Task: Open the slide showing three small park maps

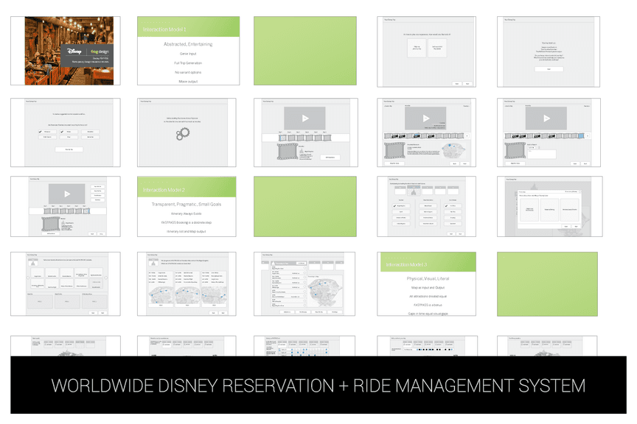Action: tap(187, 283)
